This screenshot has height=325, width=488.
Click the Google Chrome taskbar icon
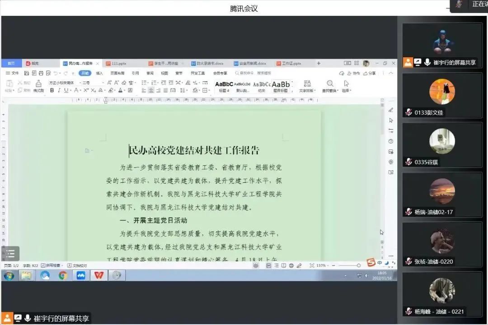63,275
